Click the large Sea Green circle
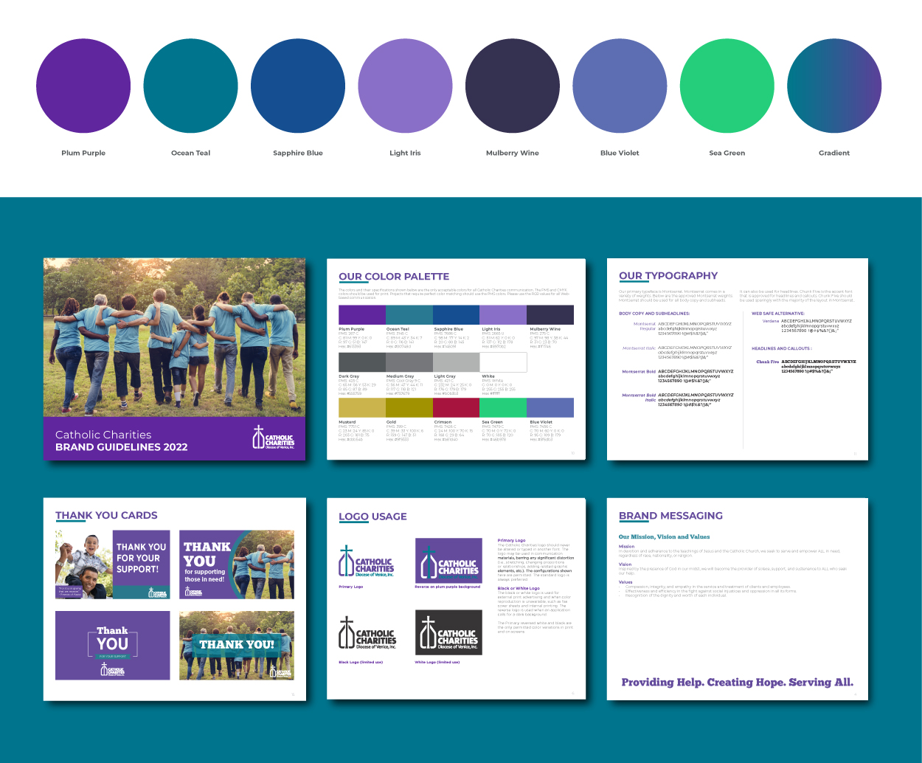This screenshot has height=763, width=922. [x=727, y=86]
